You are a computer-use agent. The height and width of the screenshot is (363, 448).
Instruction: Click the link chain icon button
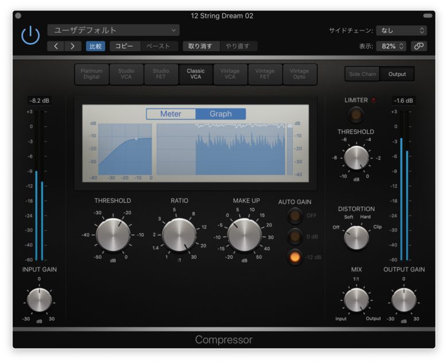tap(419, 46)
